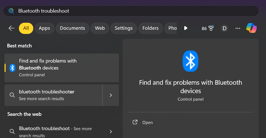Click the preview pane title about Bluetooth devices
The image size is (266, 138).
point(190,87)
